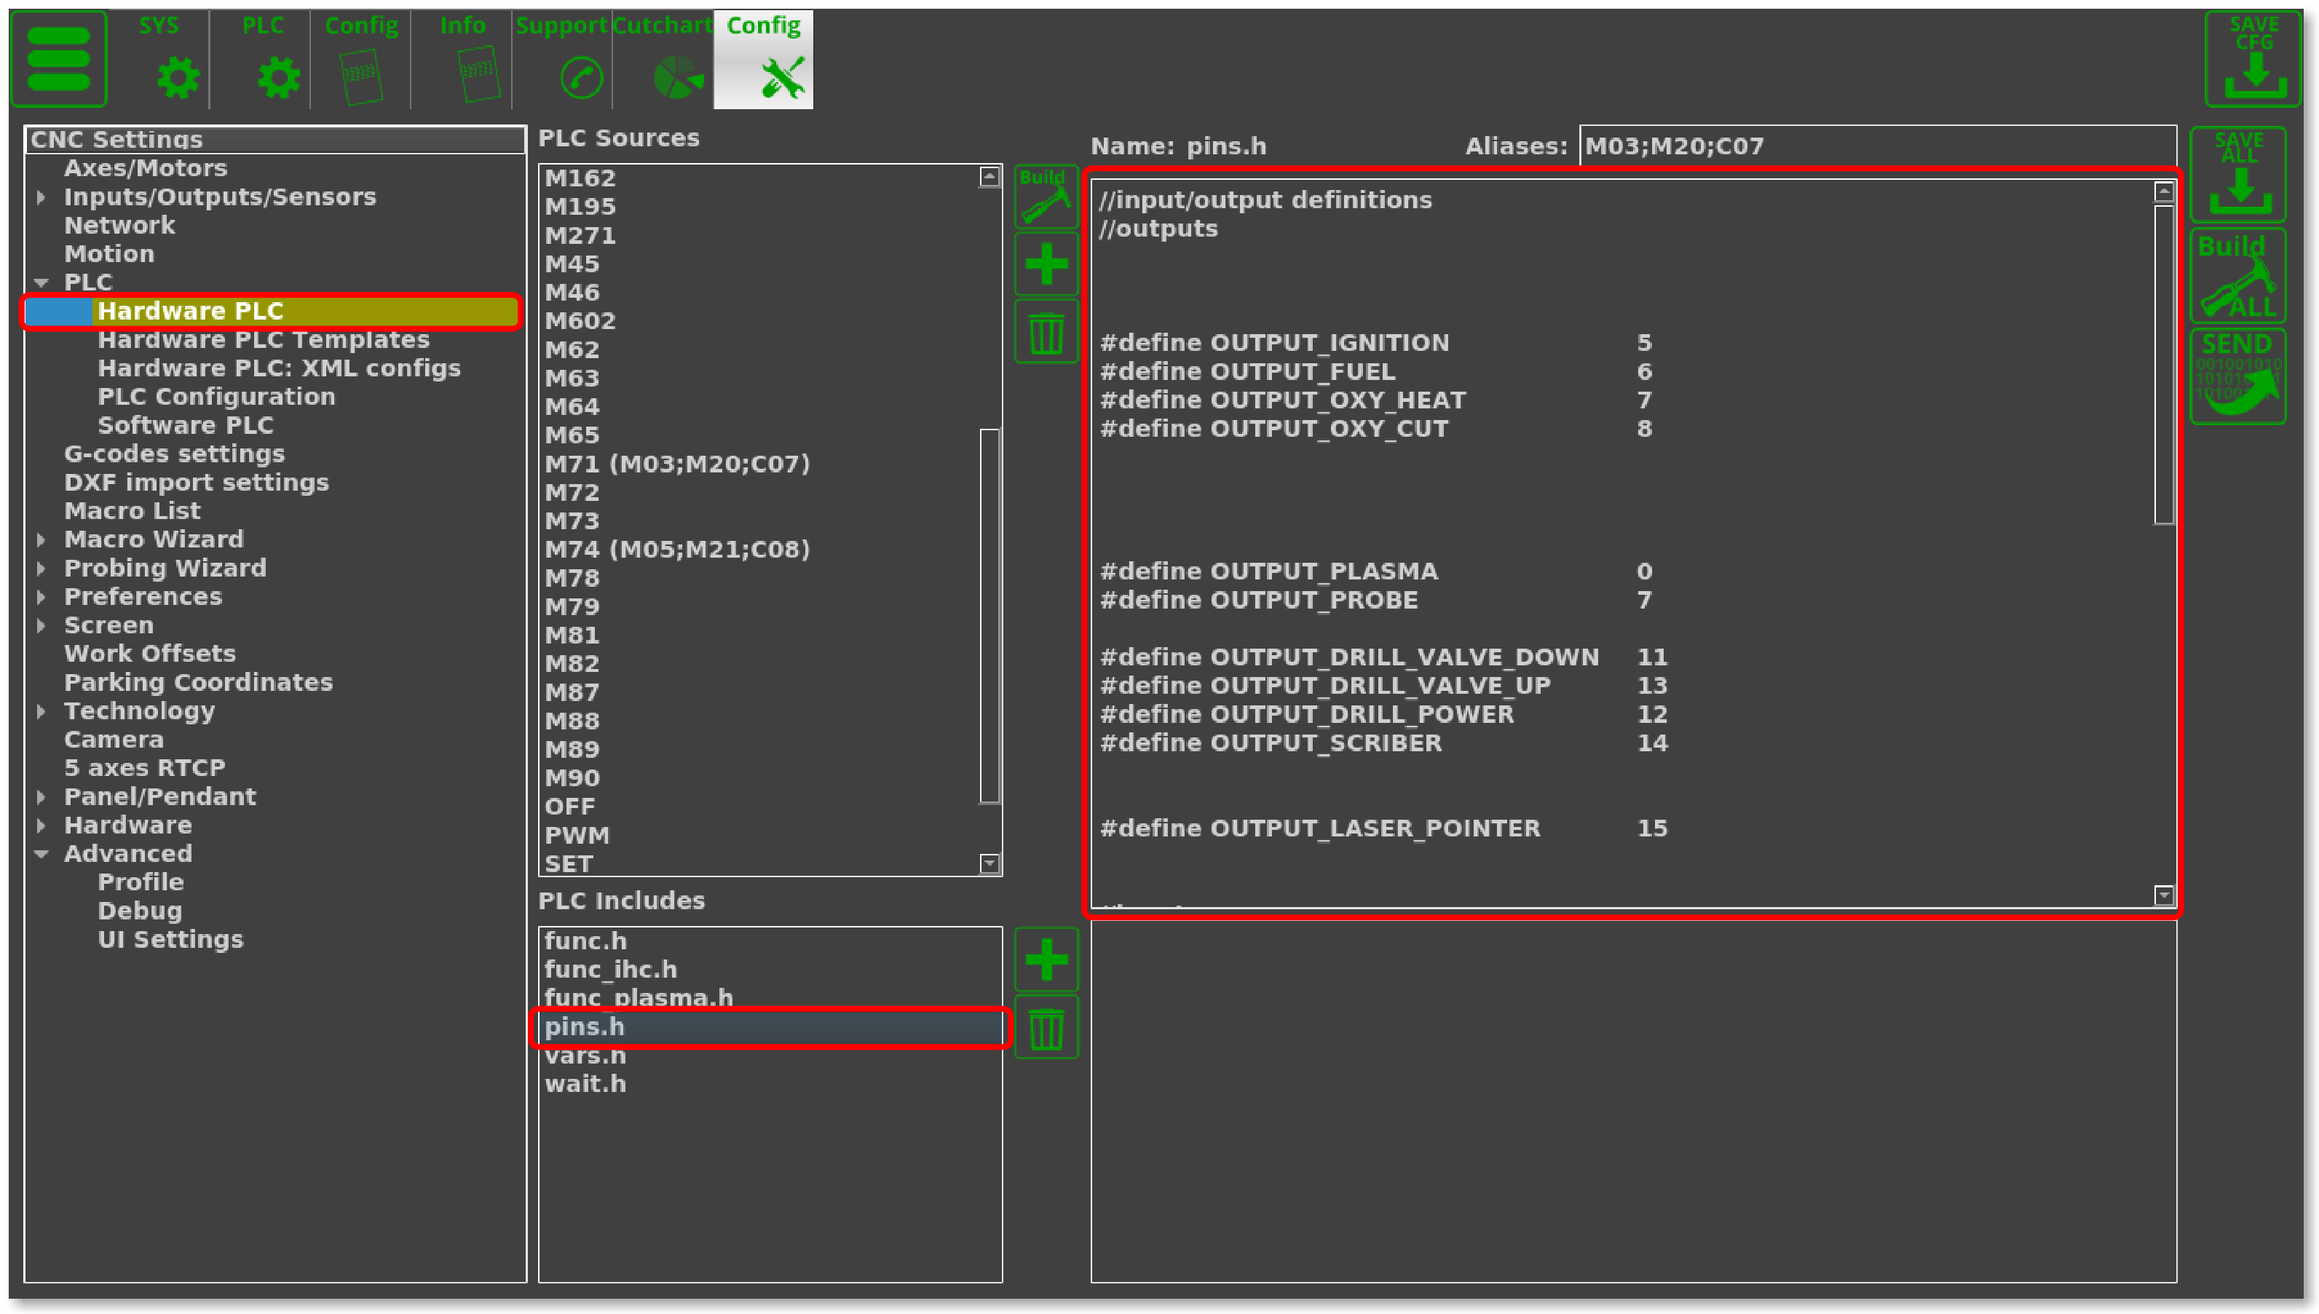Collapse the PLC tree node
This screenshot has height=1314, width=2319.
(42, 282)
